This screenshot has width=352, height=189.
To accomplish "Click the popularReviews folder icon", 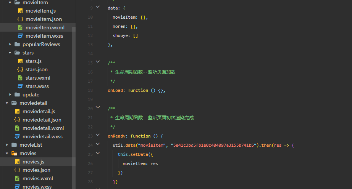I will point(17,44).
